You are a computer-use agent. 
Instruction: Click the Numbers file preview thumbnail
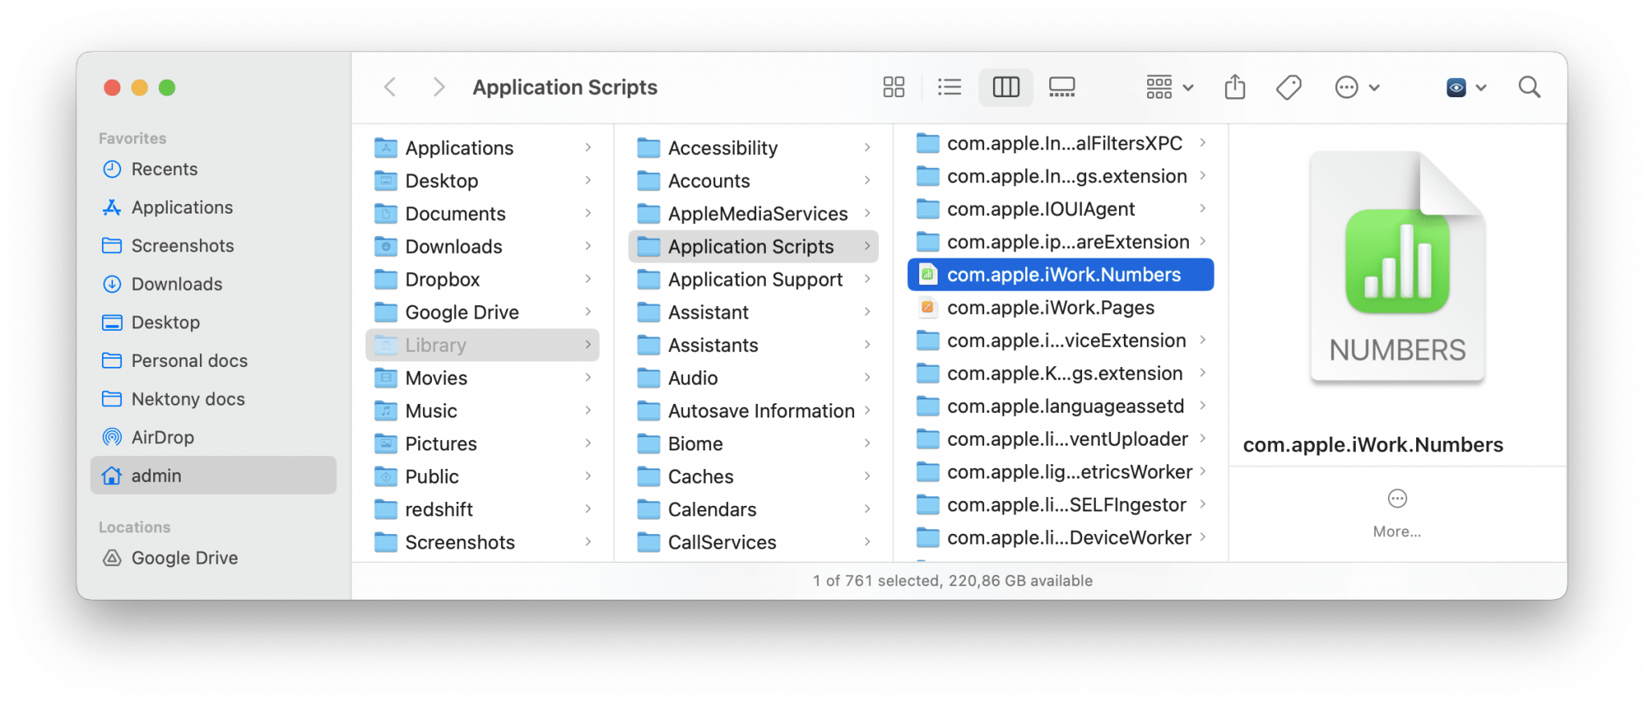[x=1398, y=266]
